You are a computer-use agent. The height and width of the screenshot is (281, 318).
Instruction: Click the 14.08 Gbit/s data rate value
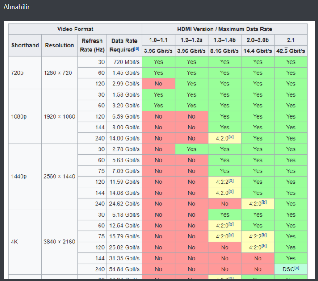click(125, 193)
